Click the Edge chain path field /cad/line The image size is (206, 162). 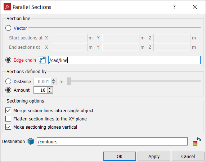[x=124, y=60]
